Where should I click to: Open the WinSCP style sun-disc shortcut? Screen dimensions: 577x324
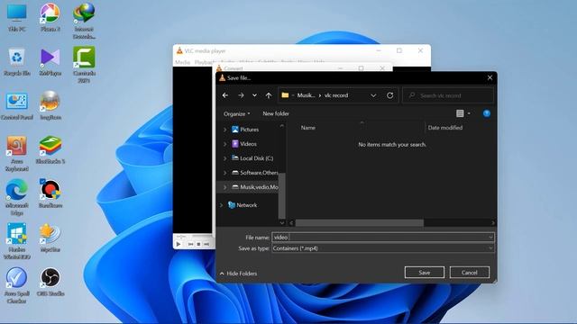50,238
